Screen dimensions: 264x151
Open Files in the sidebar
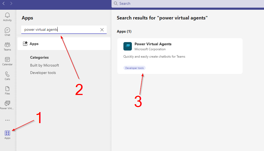7,90
